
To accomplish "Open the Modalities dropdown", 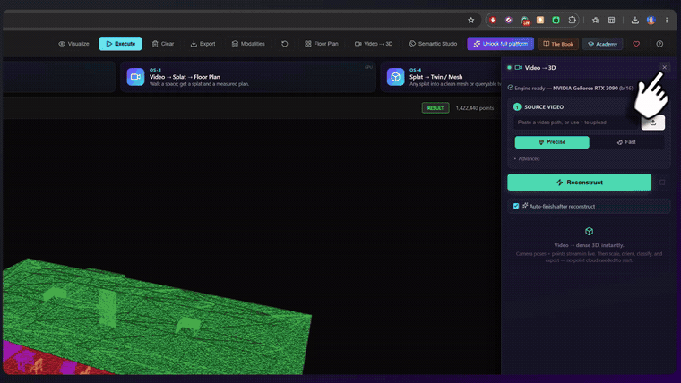I will [248, 44].
